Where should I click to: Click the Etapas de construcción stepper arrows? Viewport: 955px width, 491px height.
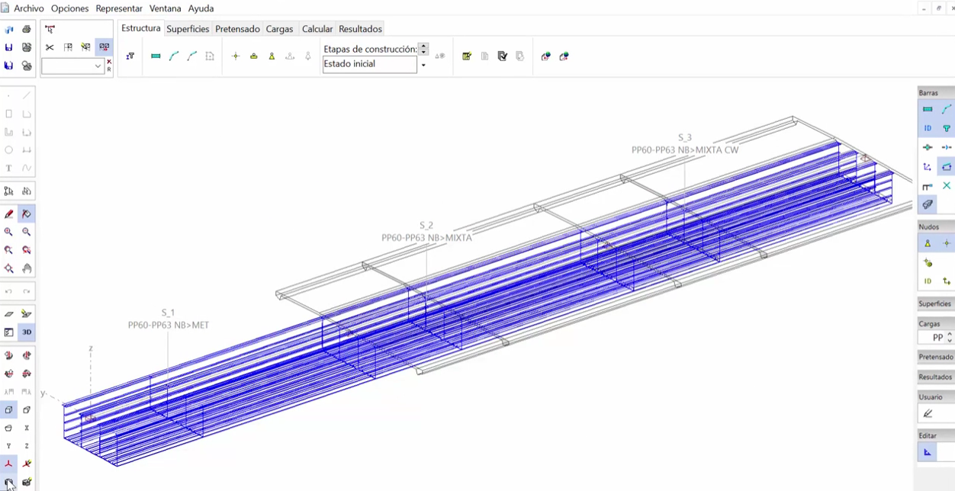point(423,49)
